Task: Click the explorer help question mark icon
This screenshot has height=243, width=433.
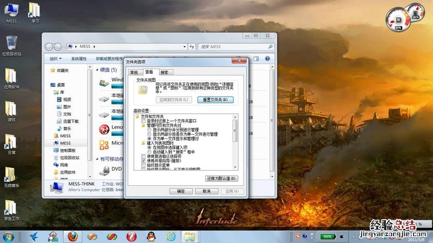Action: (x=267, y=58)
